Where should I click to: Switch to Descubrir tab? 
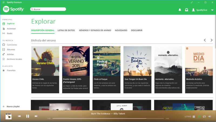click(x=137, y=30)
